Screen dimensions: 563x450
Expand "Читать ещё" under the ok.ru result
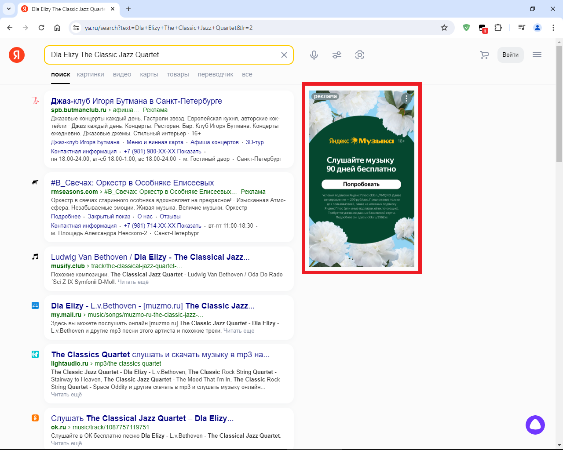coord(66,443)
